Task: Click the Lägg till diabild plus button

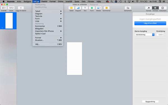Action: pyautogui.click(x=21, y=8)
